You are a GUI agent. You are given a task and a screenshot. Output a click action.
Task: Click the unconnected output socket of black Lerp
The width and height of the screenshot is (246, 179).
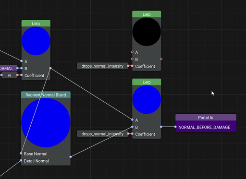click(161, 59)
